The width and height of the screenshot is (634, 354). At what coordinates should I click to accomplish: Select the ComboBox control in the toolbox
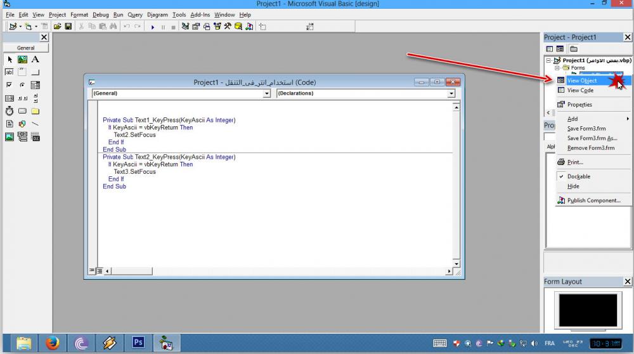(x=35, y=85)
